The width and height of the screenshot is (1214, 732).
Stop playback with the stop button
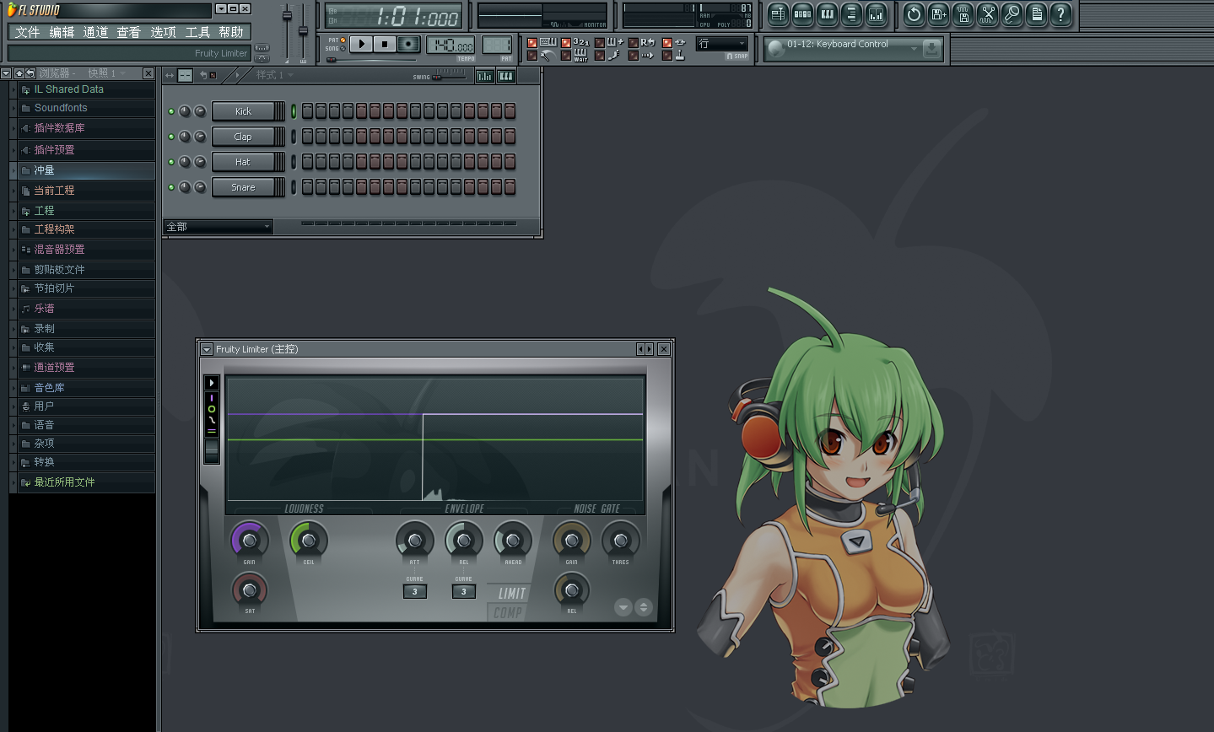click(x=385, y=44)
